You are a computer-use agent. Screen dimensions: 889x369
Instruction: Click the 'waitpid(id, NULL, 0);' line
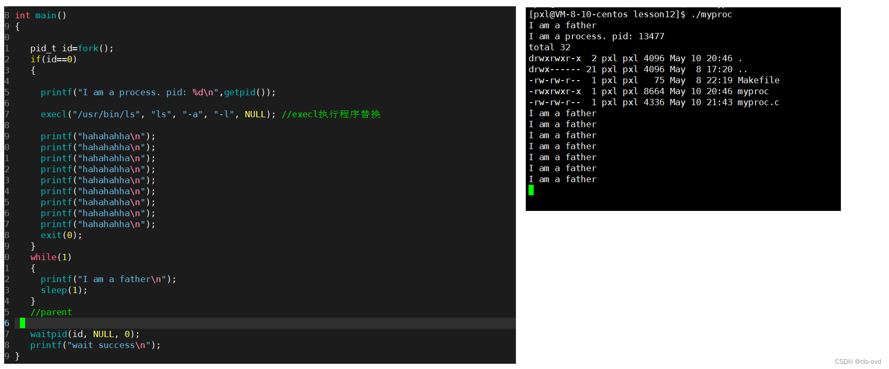tap(85, 334)
